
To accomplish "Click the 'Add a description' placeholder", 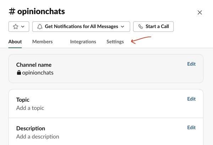I will (x=38, y=136).
